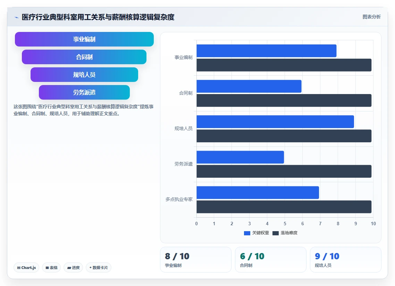Image resolution: width=395 pixels, height=286 pixels.
Task: Click the blue 多点执业专家 关键权重 bar
Action: [x=258, y=193]
